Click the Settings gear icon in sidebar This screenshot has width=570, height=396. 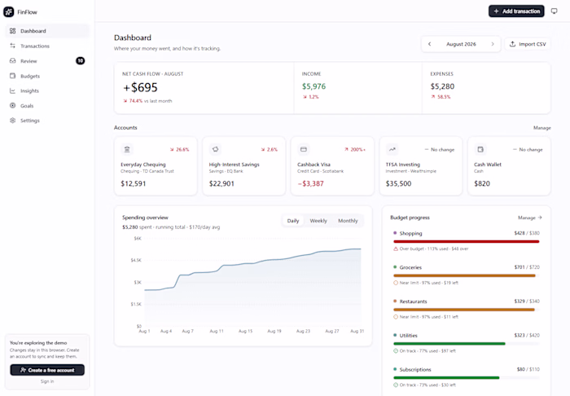[13, 121]
